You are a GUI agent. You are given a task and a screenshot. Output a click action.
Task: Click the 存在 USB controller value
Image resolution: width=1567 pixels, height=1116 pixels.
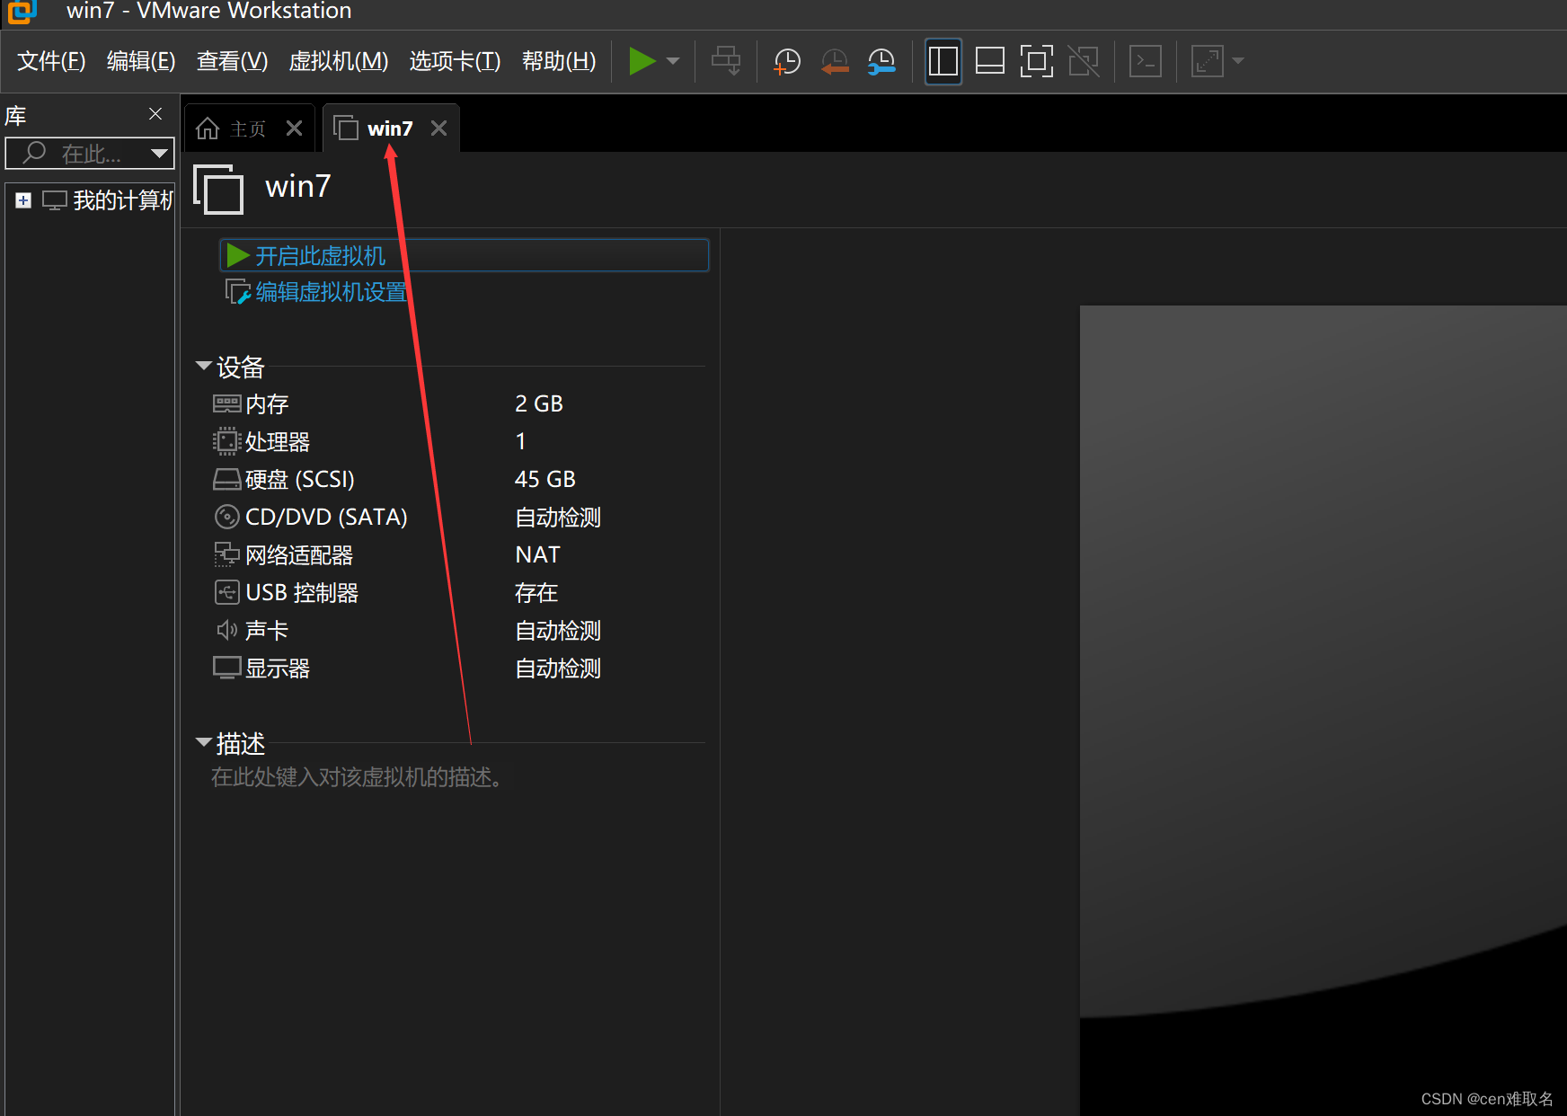coord(536,593)
